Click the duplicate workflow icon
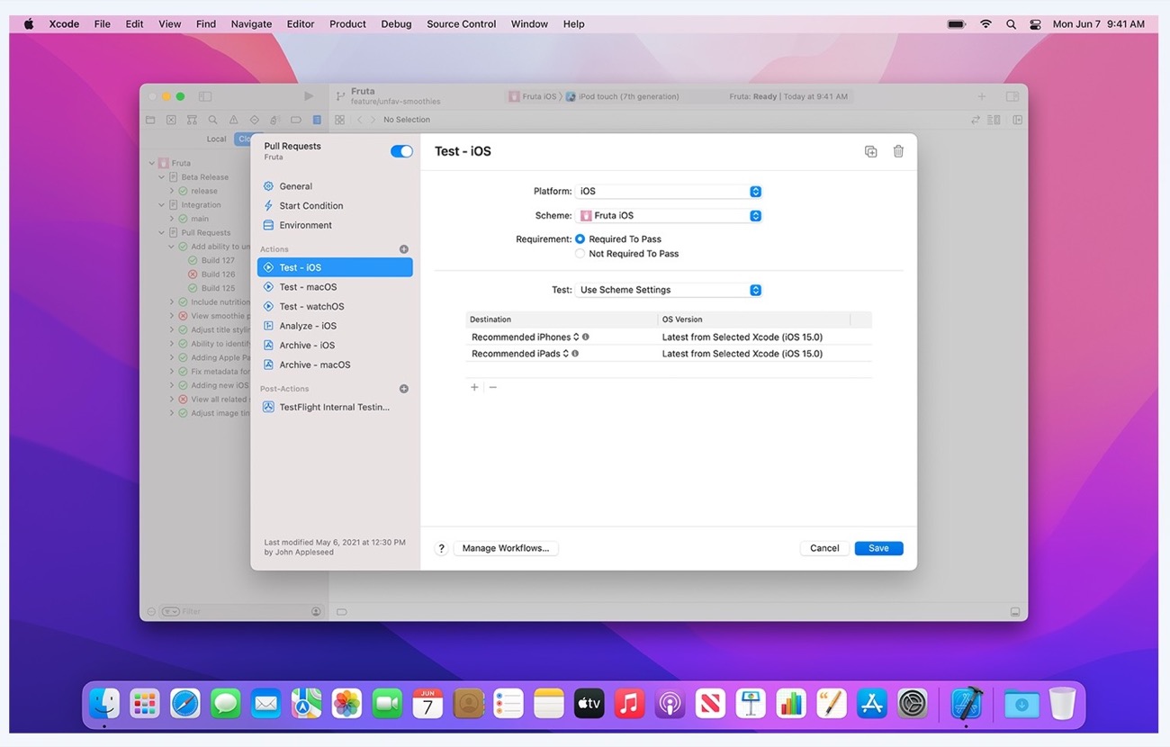The width and height of the screenshot is (1170, 747). coord(870,151)
